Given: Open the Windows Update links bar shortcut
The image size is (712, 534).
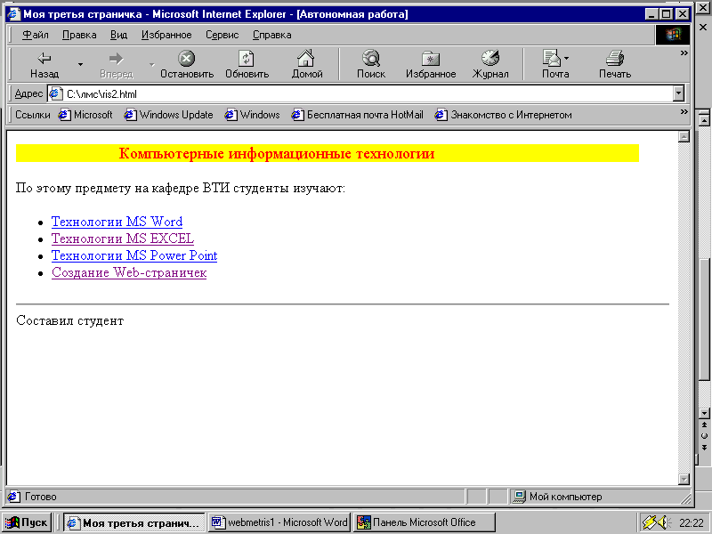Looking at the screenshot, I should tap(168, 115).
